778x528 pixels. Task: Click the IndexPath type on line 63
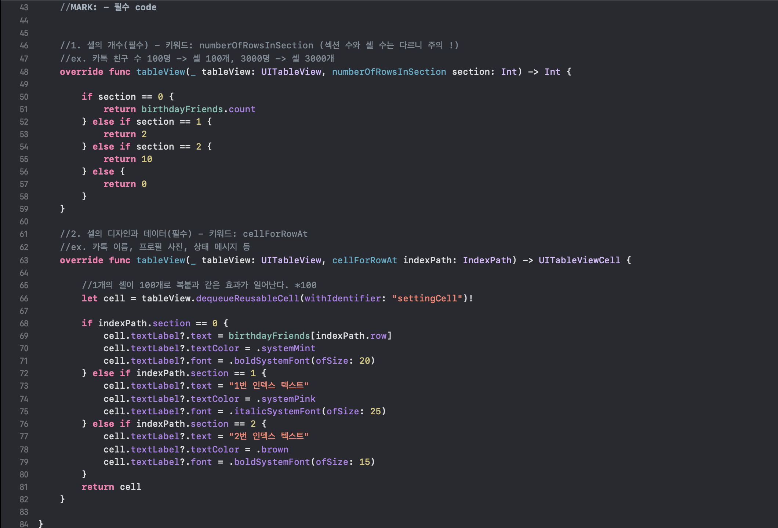click(x=487, y=260)
